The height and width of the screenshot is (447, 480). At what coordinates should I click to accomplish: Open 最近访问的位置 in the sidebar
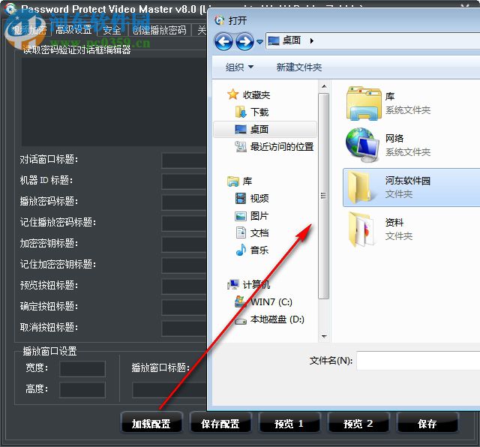[x=274, y=147]
